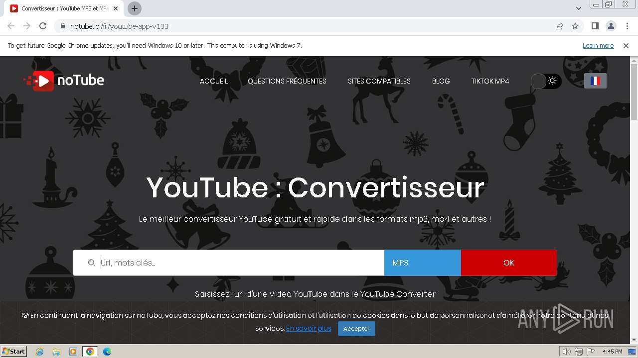Click the browser back arrow
The height and width of the screenshot is (358, 638).
[11, 26]
